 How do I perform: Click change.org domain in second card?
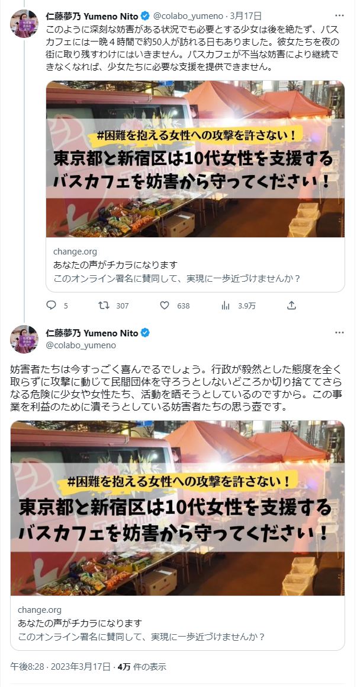tap(40, 610)
